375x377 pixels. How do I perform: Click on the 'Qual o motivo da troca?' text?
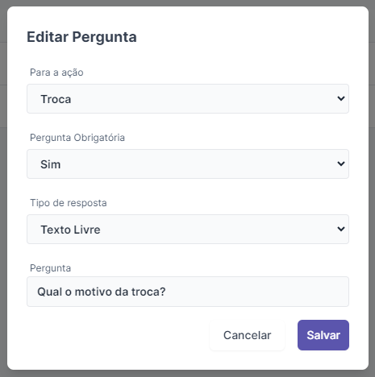102,292
